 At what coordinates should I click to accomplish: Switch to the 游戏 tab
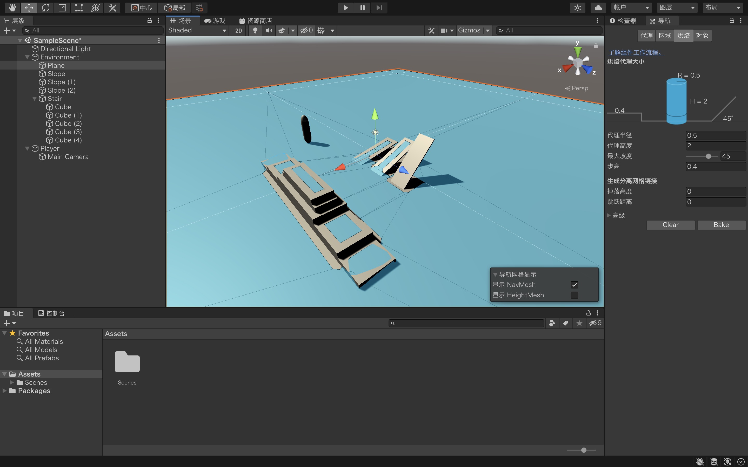click(215, 21)
